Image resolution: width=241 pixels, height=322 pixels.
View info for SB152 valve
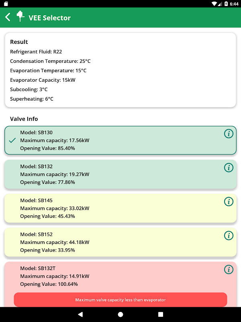[x=229, y=235]
